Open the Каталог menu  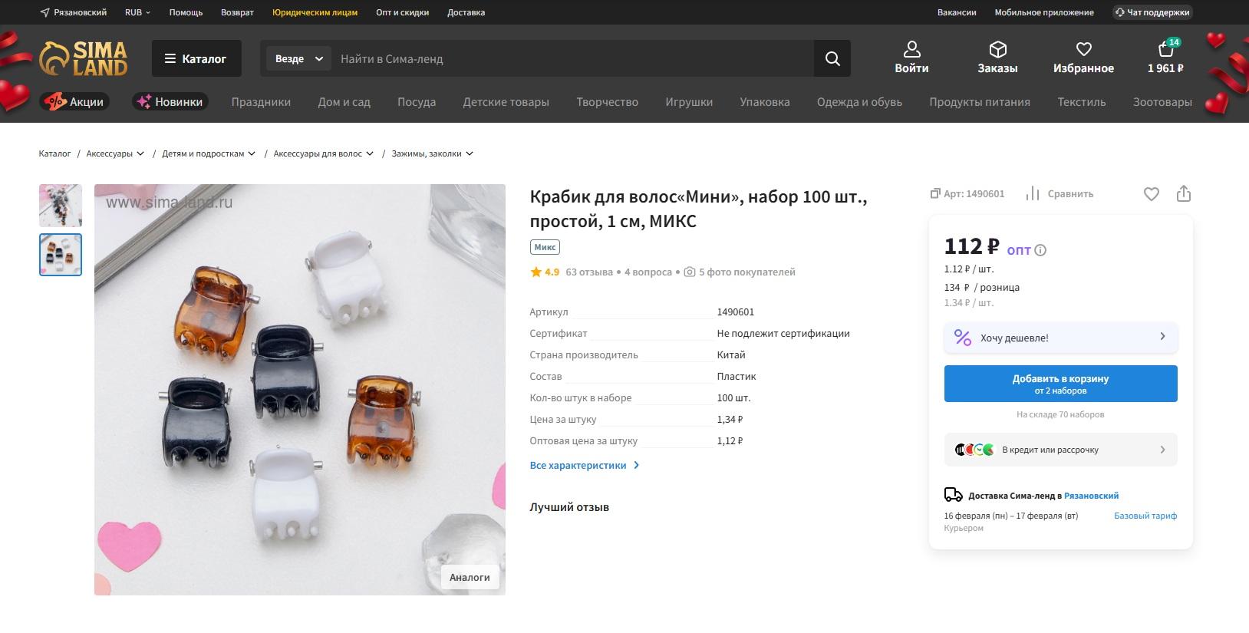(x=196, y=58)
